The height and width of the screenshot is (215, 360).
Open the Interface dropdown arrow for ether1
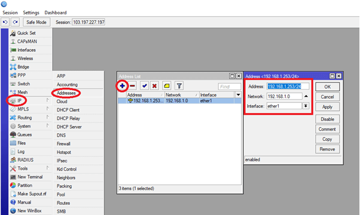point(306,106)
